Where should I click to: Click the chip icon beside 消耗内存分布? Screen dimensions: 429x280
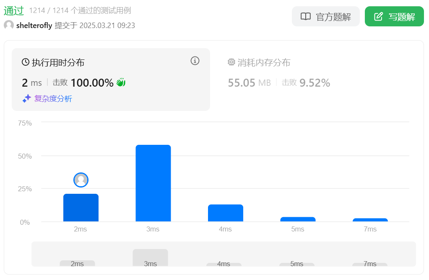coord(231,62)
